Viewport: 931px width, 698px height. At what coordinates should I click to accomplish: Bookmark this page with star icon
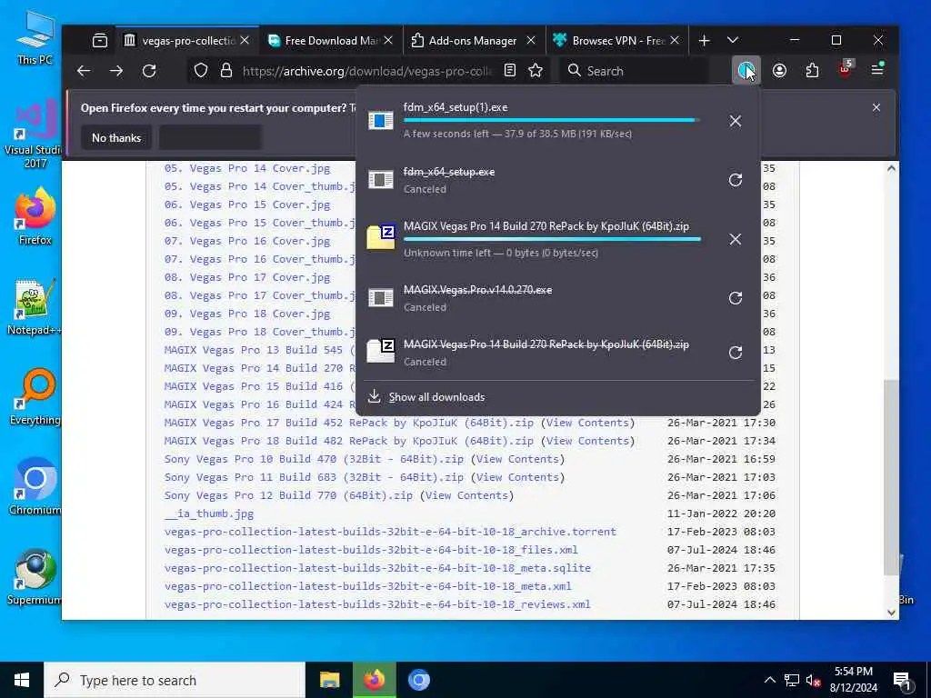[536, 71]
